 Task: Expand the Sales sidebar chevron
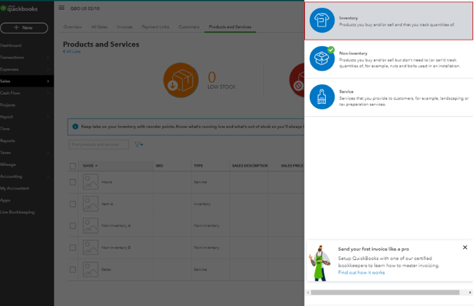48,81
